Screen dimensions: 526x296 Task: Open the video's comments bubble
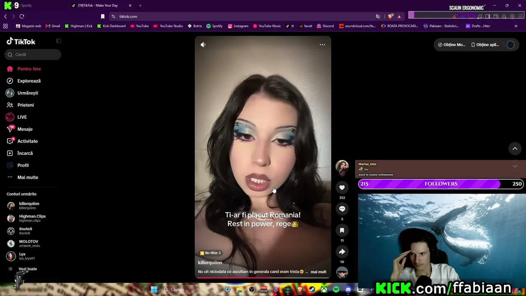click(342, 209)
